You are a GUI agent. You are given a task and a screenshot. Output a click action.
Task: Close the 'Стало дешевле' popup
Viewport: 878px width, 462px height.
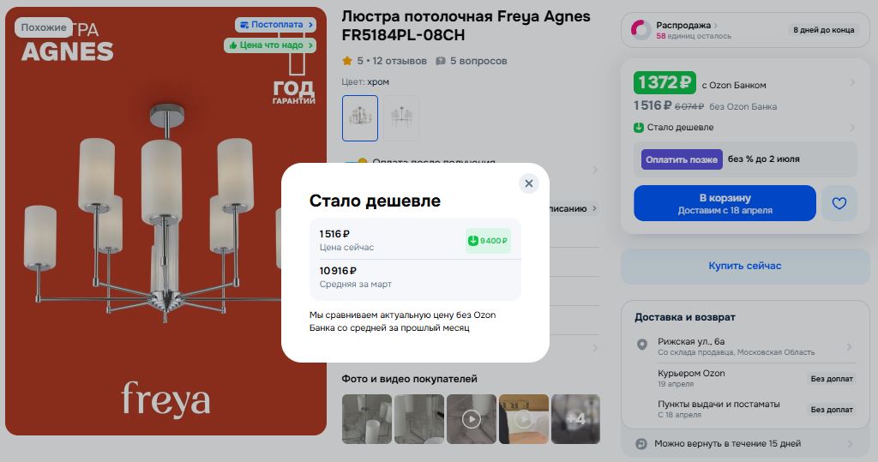point(528,183)
